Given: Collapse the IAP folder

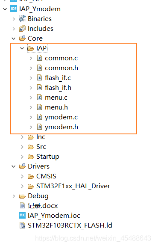Looking at the screenshot, I should 22,48.
